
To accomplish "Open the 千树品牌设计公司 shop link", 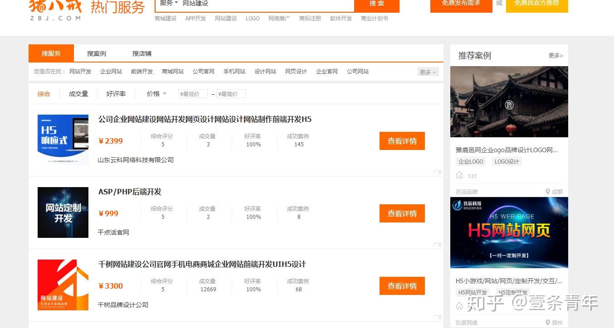I will pos(123,305).
